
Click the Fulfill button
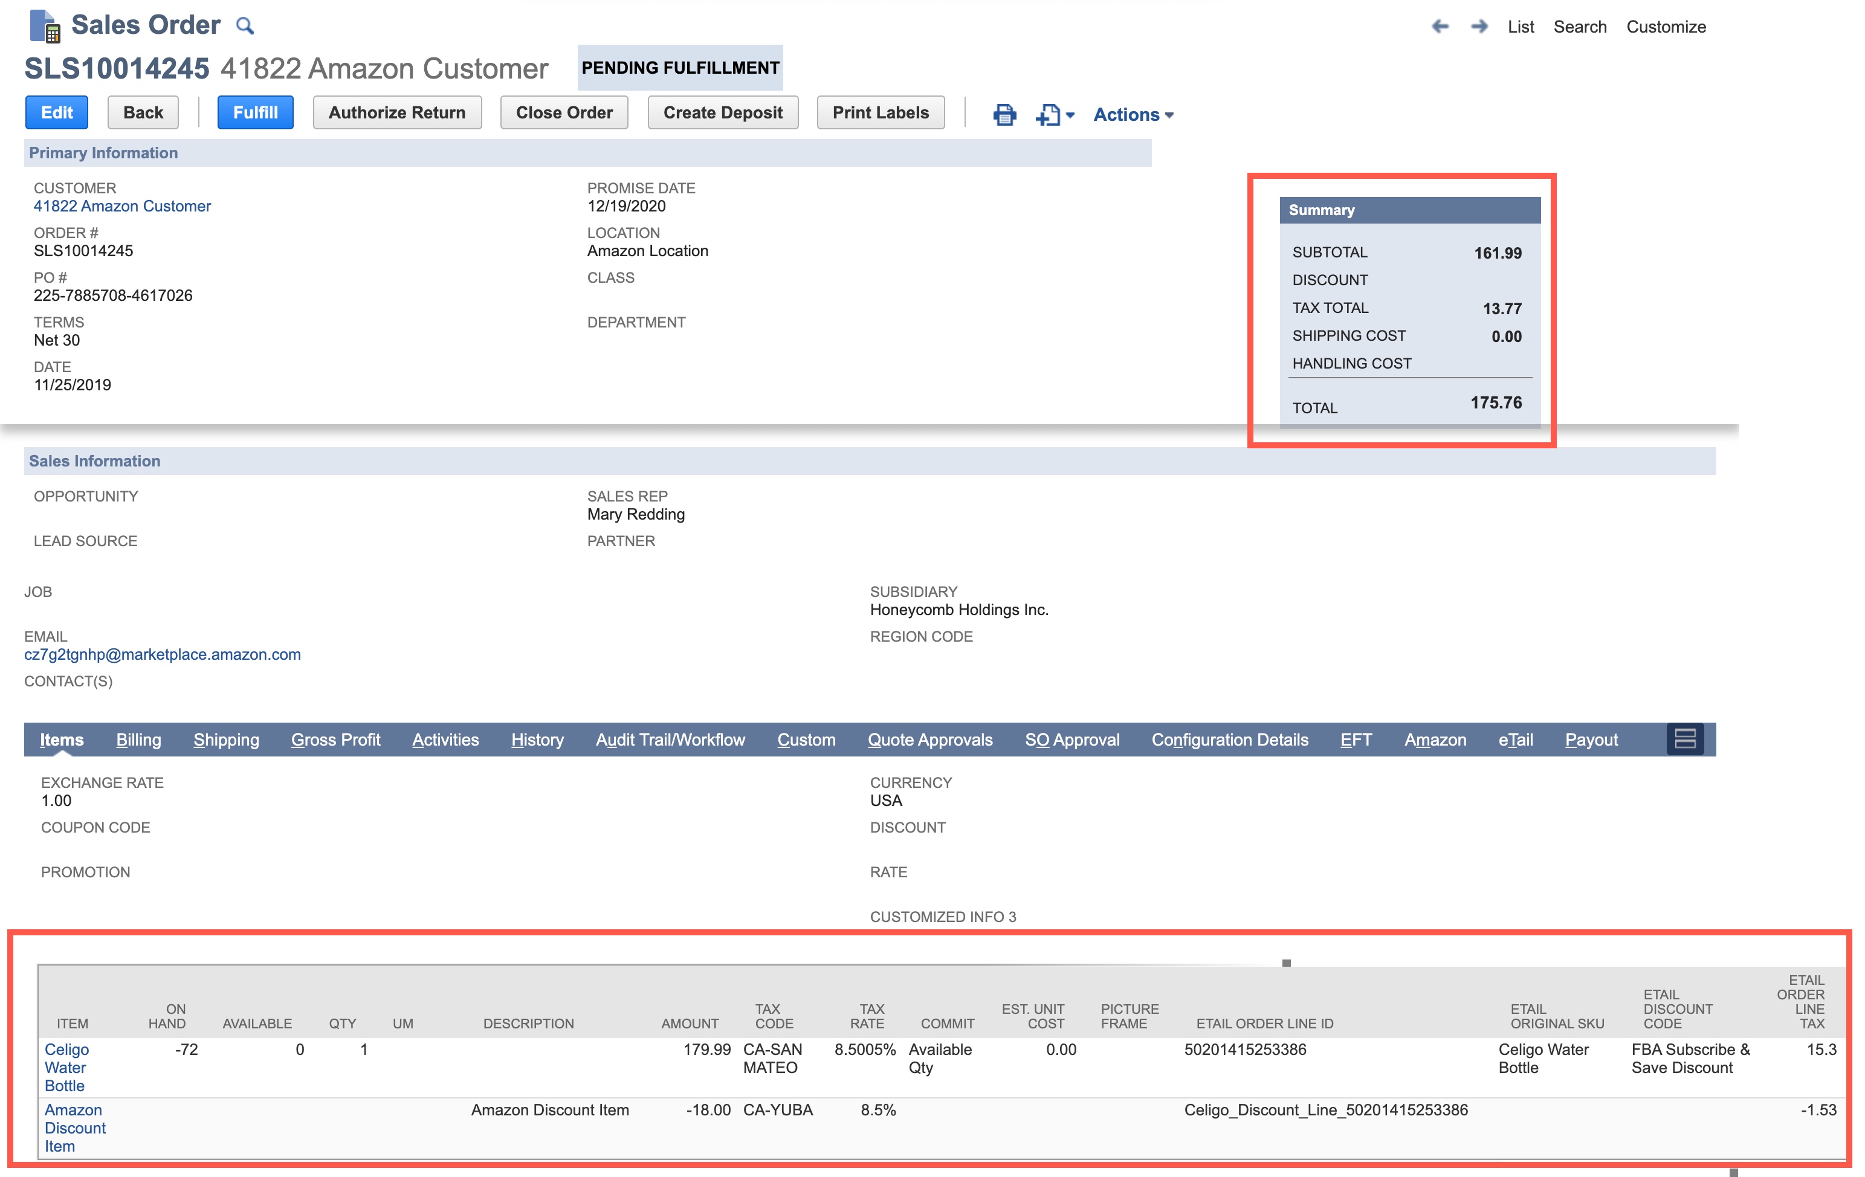(255, 112)
